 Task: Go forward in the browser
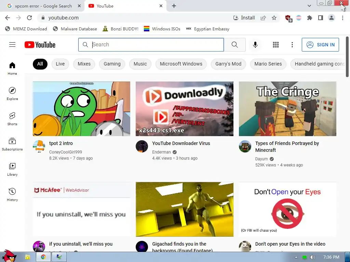pos(18,18)
